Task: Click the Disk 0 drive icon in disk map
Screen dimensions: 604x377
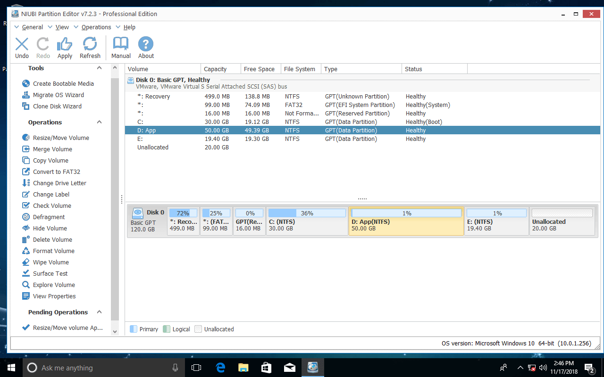Action: coord(138,213)
